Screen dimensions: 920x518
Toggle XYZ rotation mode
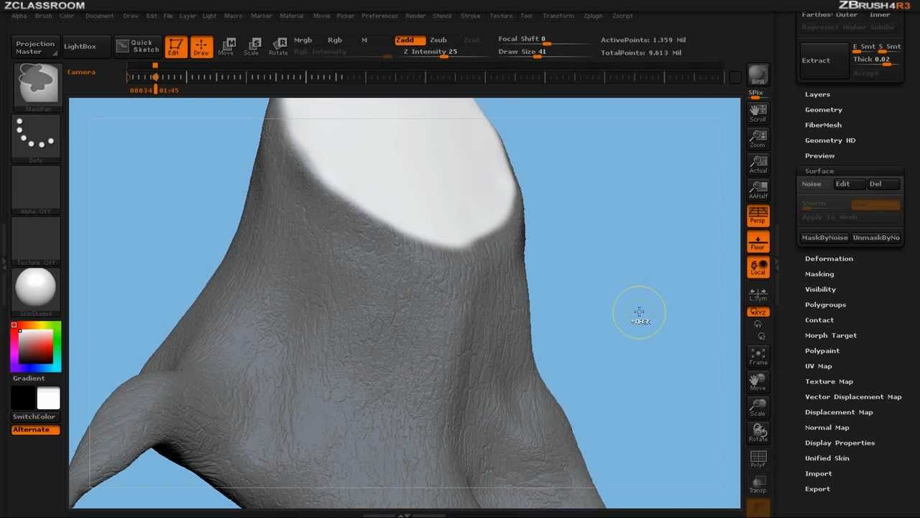[x=758, y=312]
